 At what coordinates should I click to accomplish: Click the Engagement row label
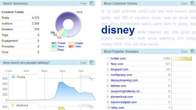click(x=10, y=41)
